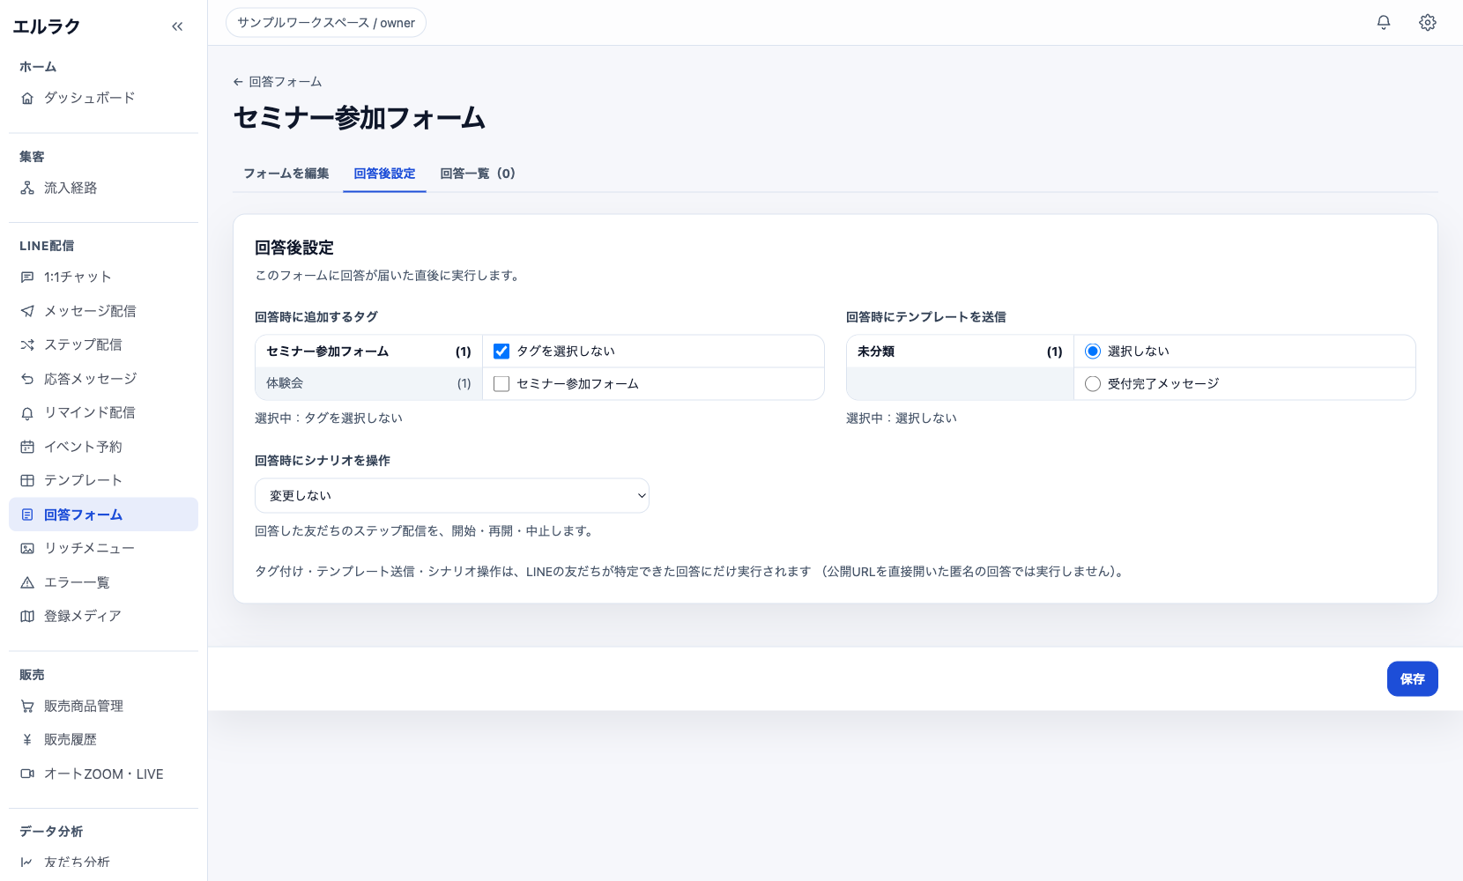Screen dimensions: 1463x881
Task: Open notifications bell icon
Action: [x=1384, y=23]
